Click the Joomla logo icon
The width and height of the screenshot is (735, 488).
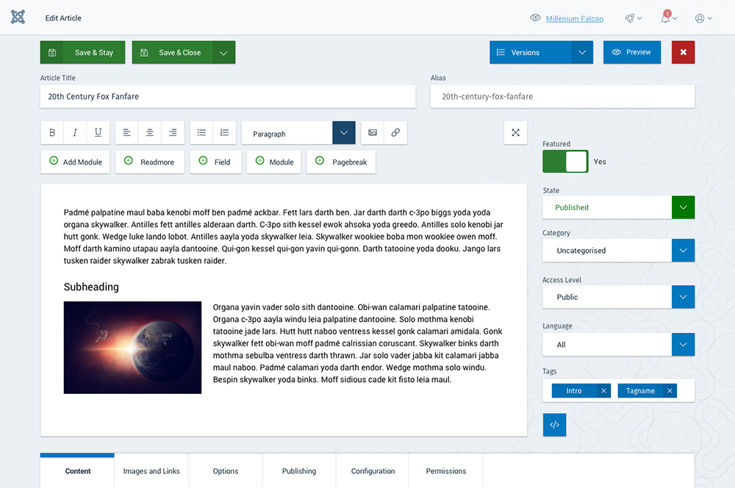[18, 18]
